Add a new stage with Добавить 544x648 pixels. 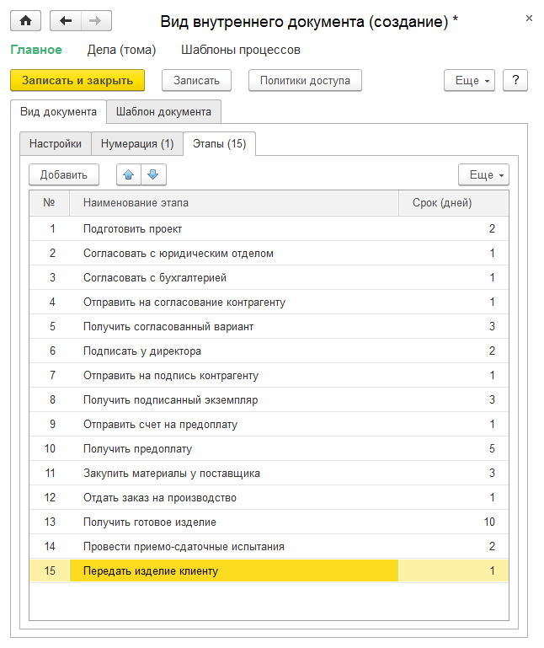coord(64,174)
